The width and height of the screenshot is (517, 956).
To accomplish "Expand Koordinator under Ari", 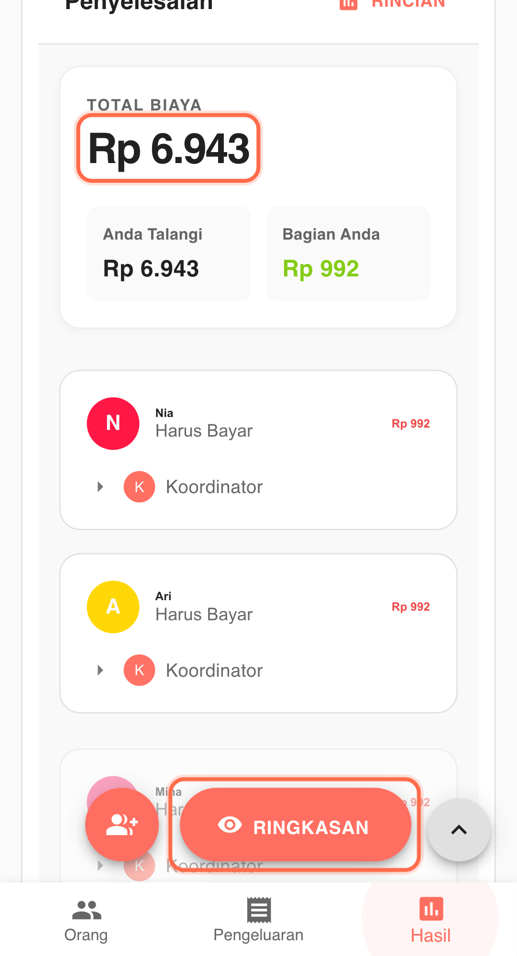I will [x=100, y=670].
